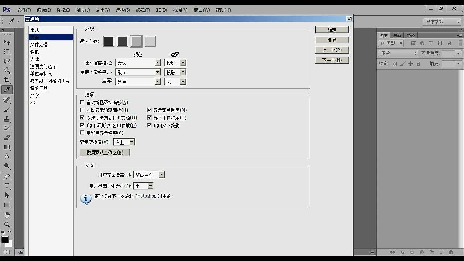
Task: Click the type layer filter icon
Action: click(x=431, y=43)
